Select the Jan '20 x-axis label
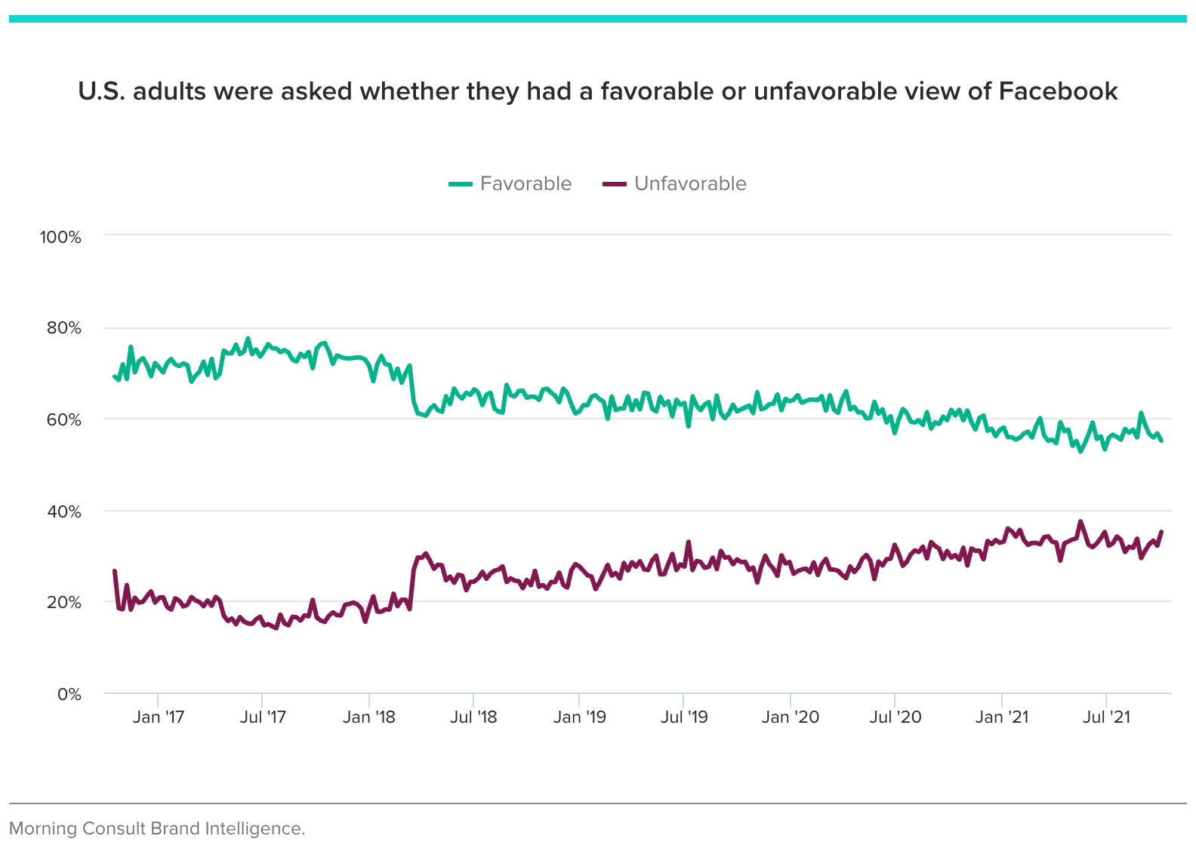 (791, 717)
